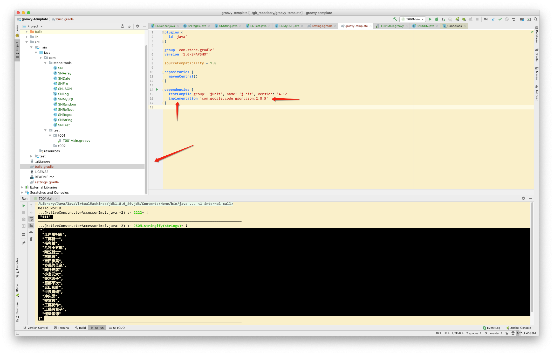Click Git: master branch widget
Screen dimensions: 554x355
click(493, 333)
